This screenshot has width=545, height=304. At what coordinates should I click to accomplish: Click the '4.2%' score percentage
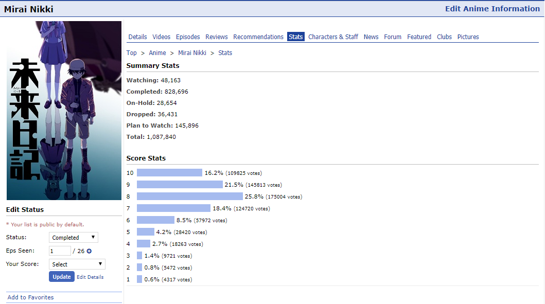click(x=164, y=232)
